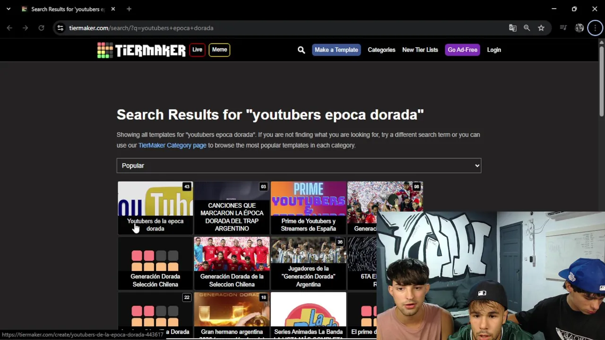Viewport: 605px width, 340px height.
Task: Open Generación Dorada de la Seleccion Chilena card
Action: click(232, 263)
